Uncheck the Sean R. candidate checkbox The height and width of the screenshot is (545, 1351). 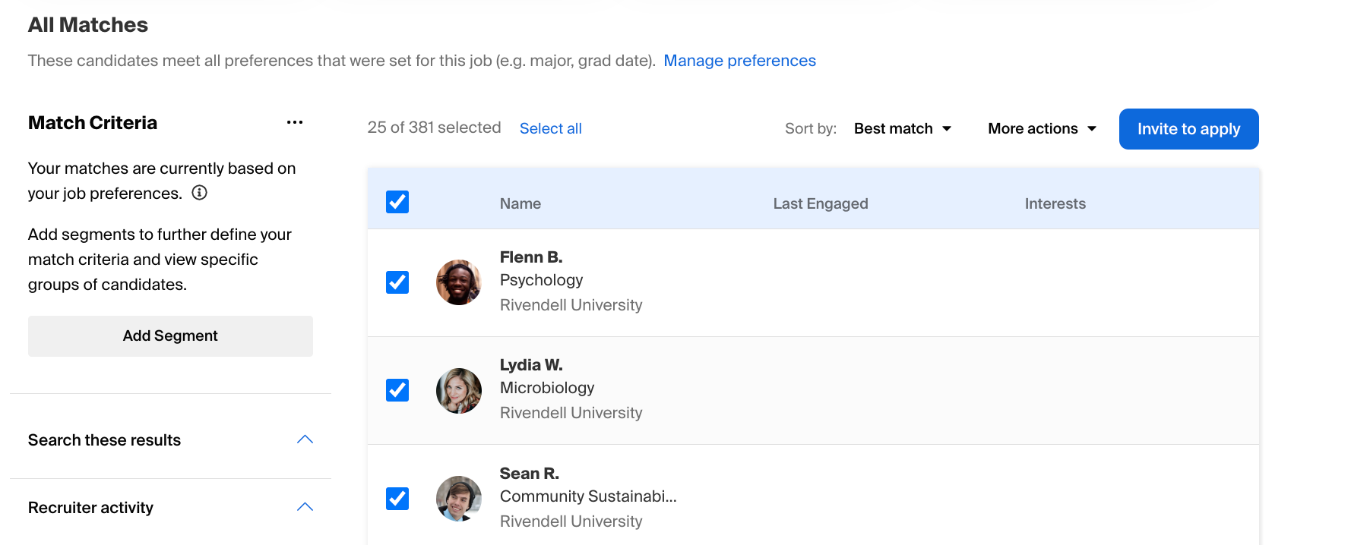coord(397,499)
